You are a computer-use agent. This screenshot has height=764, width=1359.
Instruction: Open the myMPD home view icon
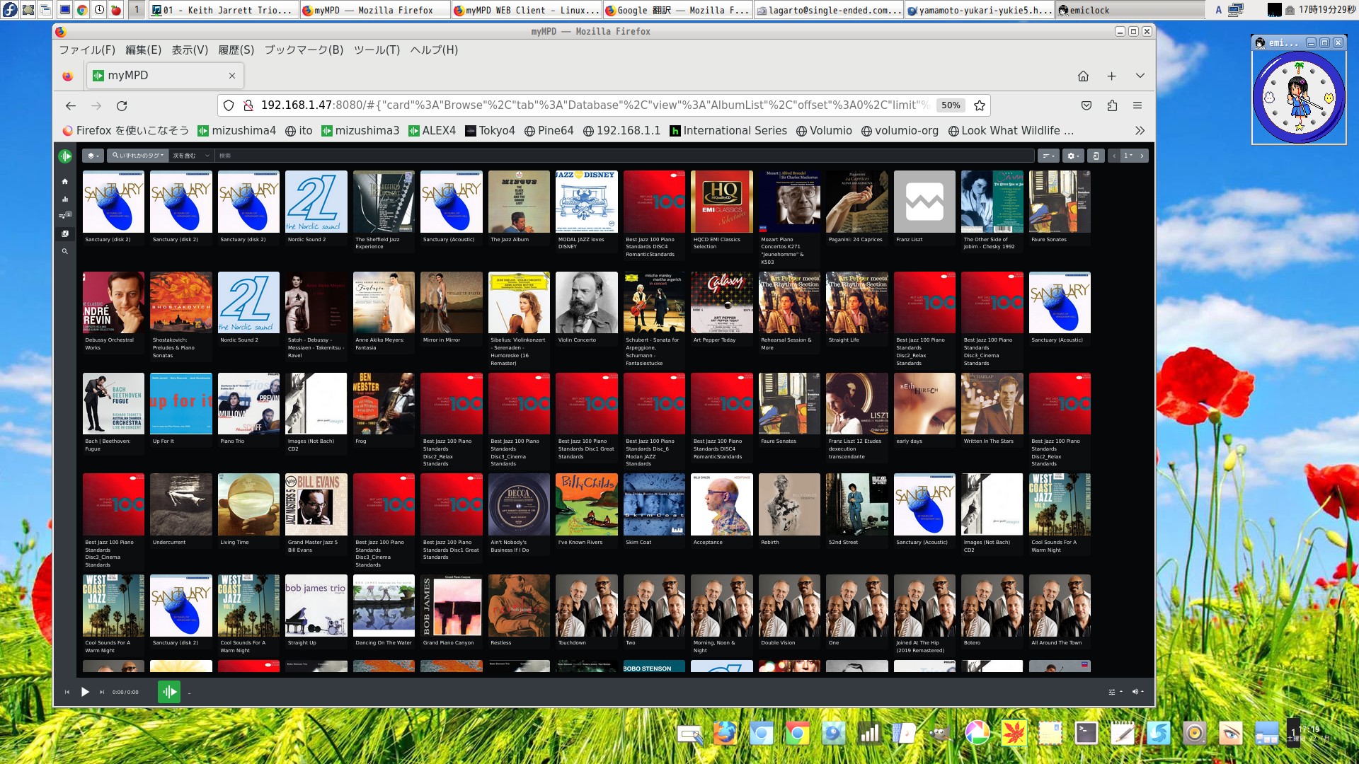tap(65, 182)
